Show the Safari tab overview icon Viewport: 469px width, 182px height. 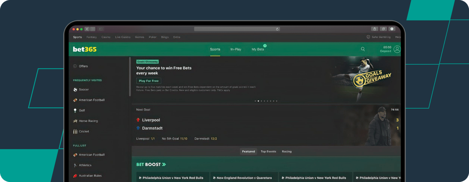tap(383, 29)
